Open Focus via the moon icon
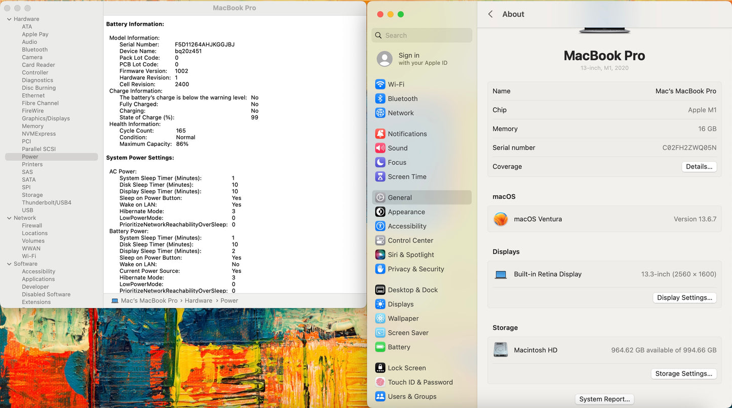The height and width of the screenshot is (408, 732). click(x=380, y=162)
